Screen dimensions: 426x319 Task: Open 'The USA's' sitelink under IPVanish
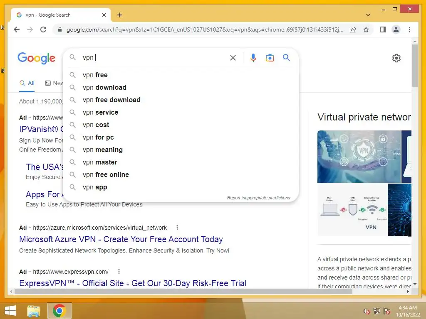[45, 167]
